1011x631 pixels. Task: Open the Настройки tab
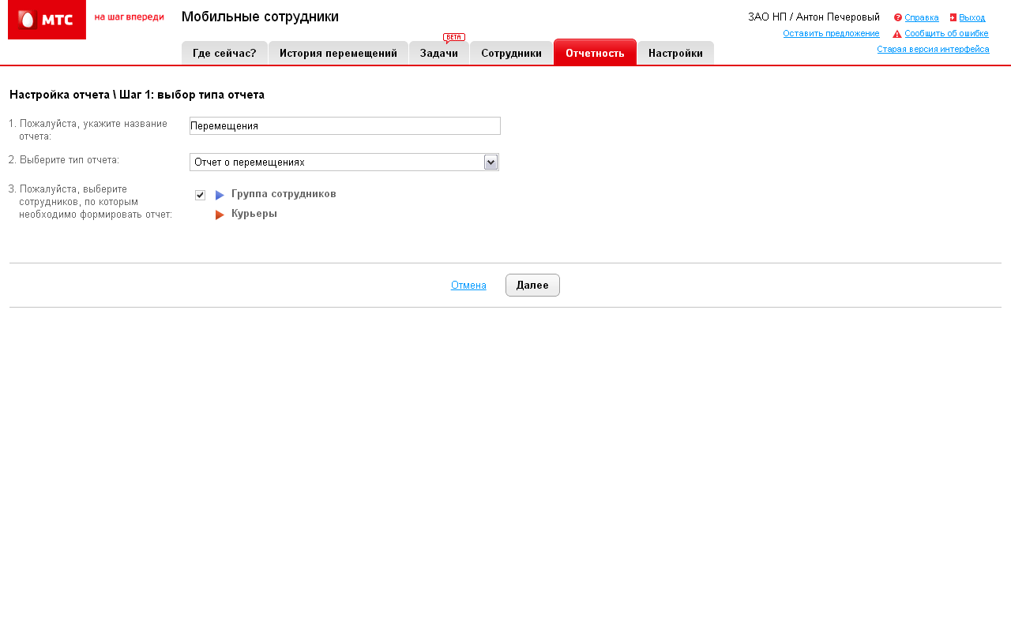pyautogui.click(x=675, y=54)
